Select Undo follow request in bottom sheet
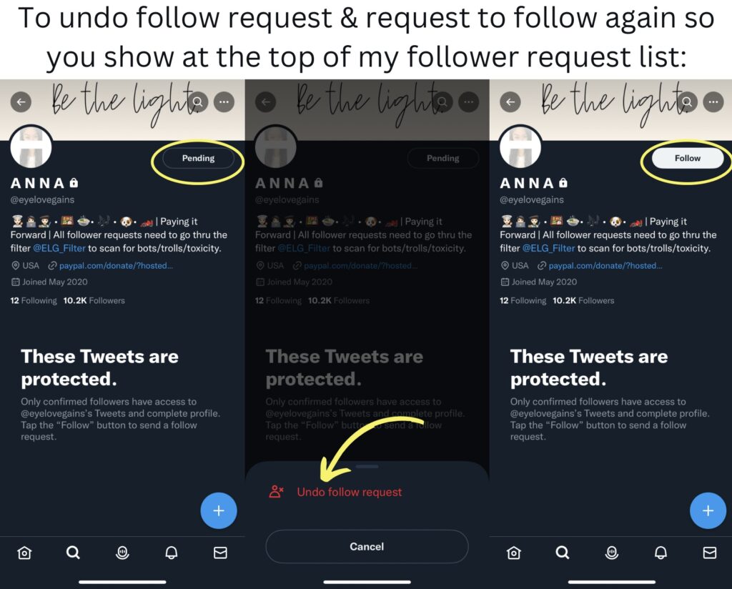The width and height of the screenshot is (732, 589). (349, 492)
